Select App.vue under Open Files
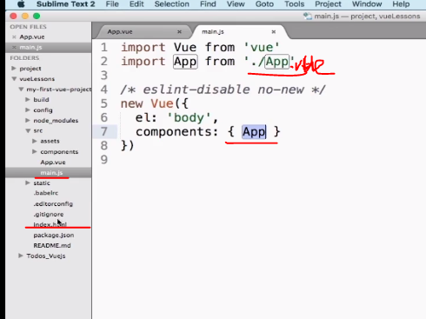 tap(32, 37)
